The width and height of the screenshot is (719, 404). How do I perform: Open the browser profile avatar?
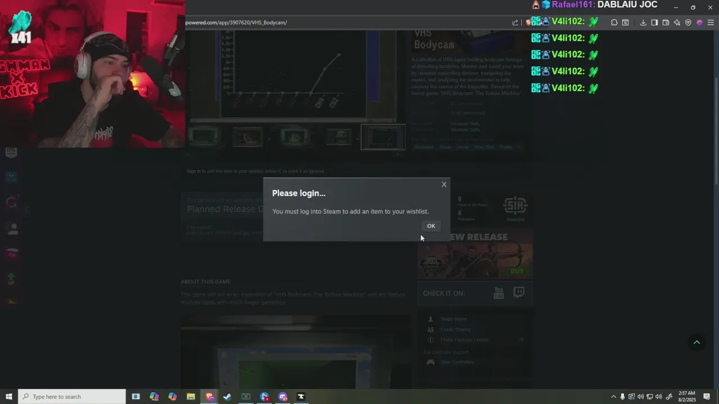[x=699, y=22]
